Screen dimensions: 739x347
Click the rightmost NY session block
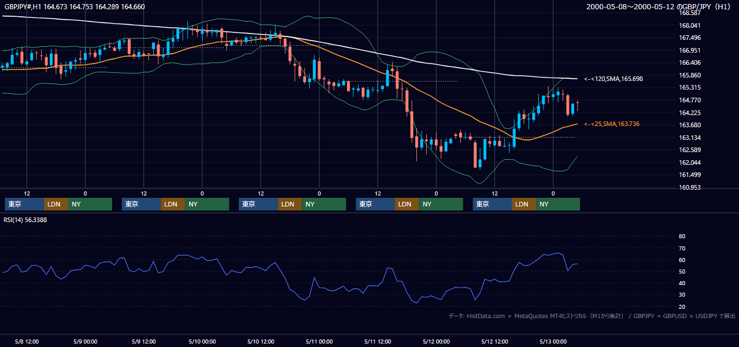558,204
